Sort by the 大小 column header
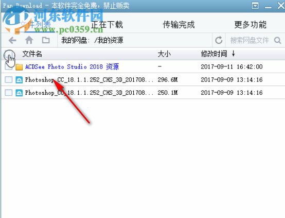Screen dimensions: 285x218 [x=164, y=54]
